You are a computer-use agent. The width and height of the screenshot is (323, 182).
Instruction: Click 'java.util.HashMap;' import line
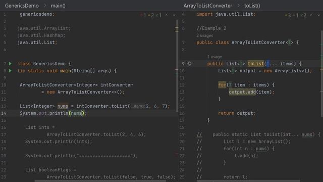click(41, 35)
